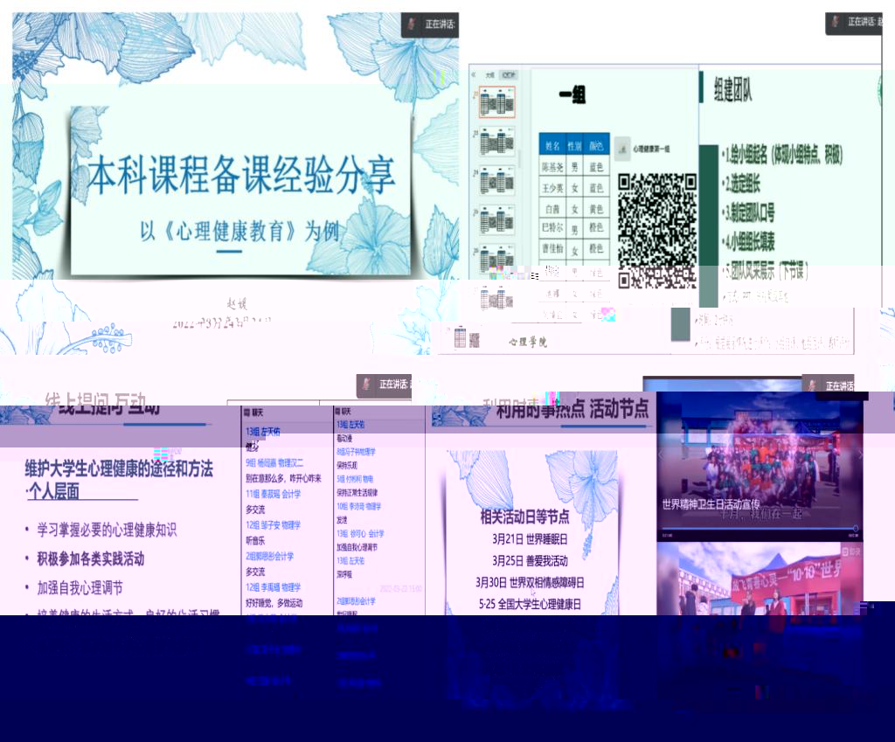The image size is (895, 742).
Task: Click the speaker avatar above the 线上提问互动 slide
Action: (366, 385)
